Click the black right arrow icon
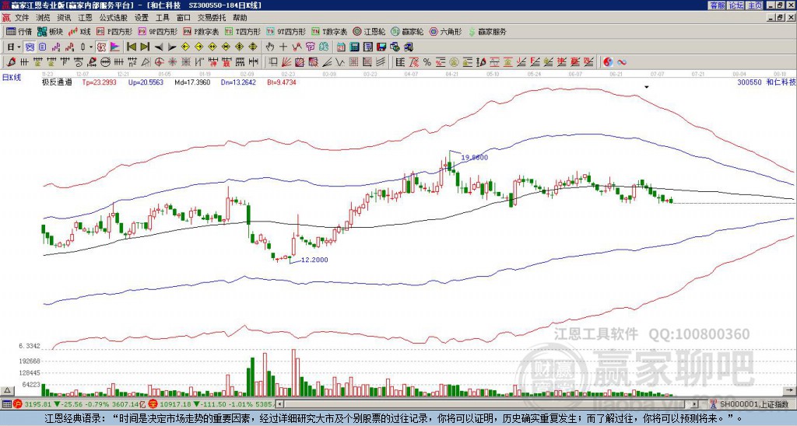797x426 pixels. (x=172, y=47)
